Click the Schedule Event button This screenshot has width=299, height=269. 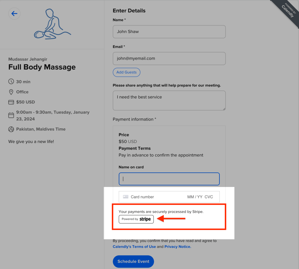133,261
